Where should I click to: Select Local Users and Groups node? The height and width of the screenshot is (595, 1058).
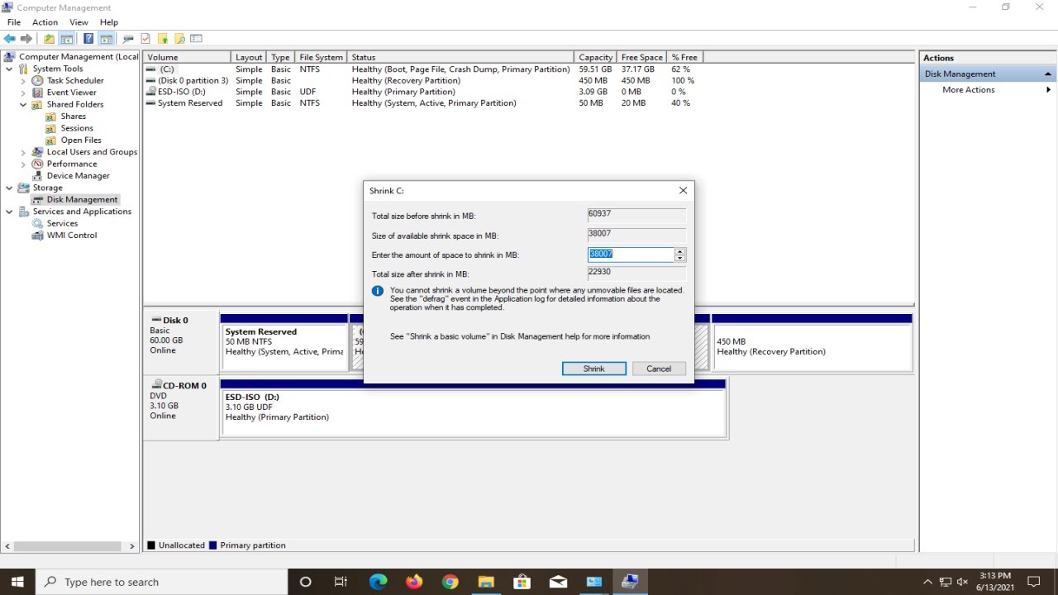[x=92, y=152]
